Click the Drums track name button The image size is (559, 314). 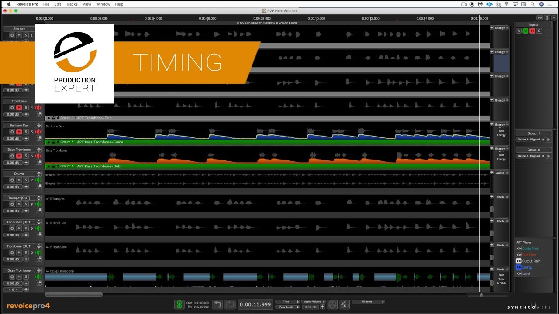tap(19, 174)
